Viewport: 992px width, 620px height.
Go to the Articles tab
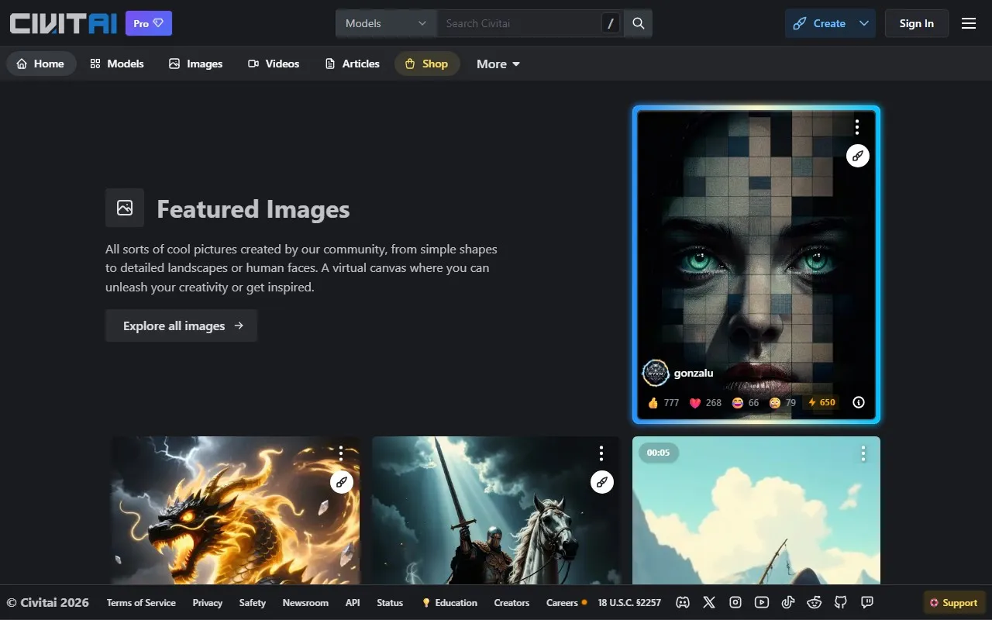click(353, 64)
